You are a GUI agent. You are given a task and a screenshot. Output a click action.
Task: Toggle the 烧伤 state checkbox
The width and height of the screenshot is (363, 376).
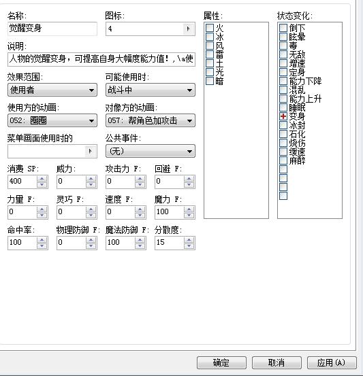click(283, 143)
